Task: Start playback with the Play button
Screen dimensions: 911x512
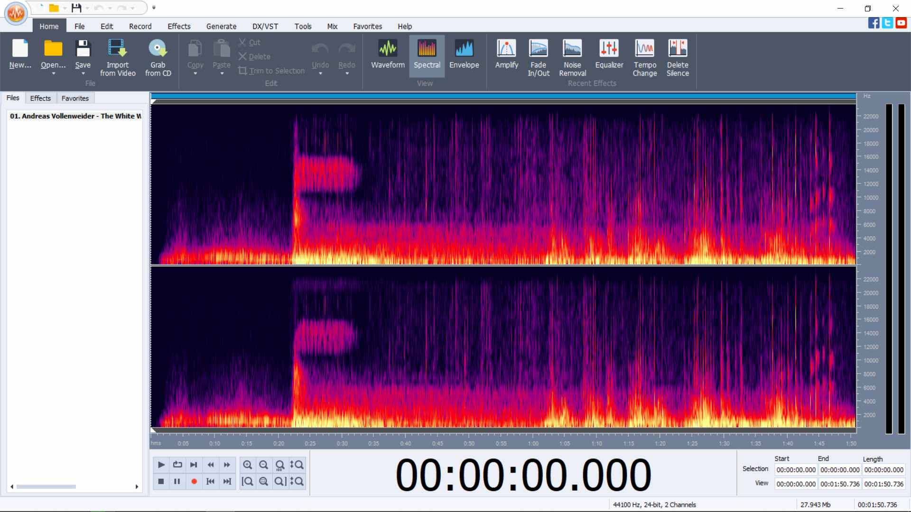Action: pyautogui.click(x=161, y=465)
